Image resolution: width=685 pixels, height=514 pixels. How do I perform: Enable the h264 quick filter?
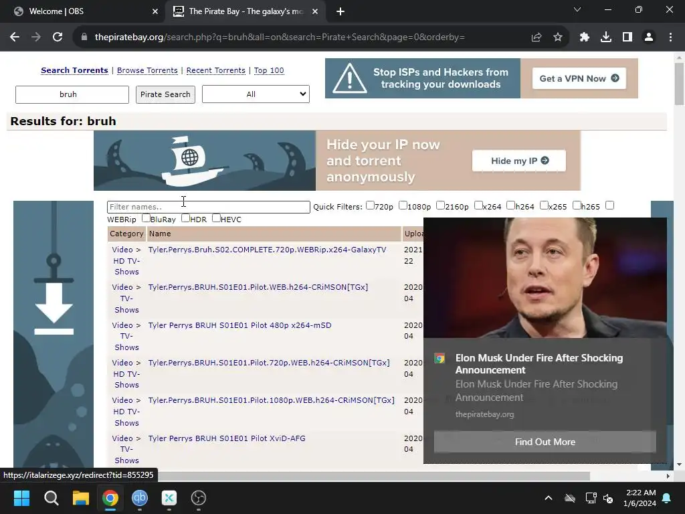(510, 205)
